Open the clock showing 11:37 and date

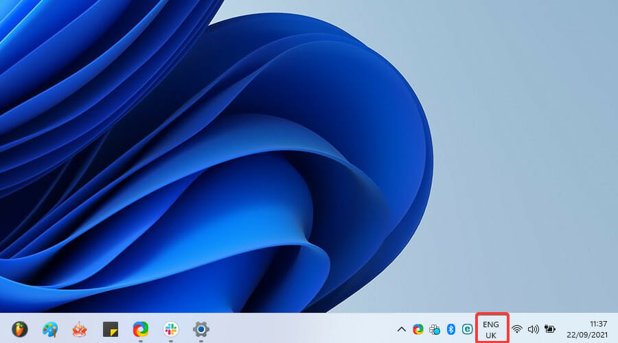(x=588, y=329)
